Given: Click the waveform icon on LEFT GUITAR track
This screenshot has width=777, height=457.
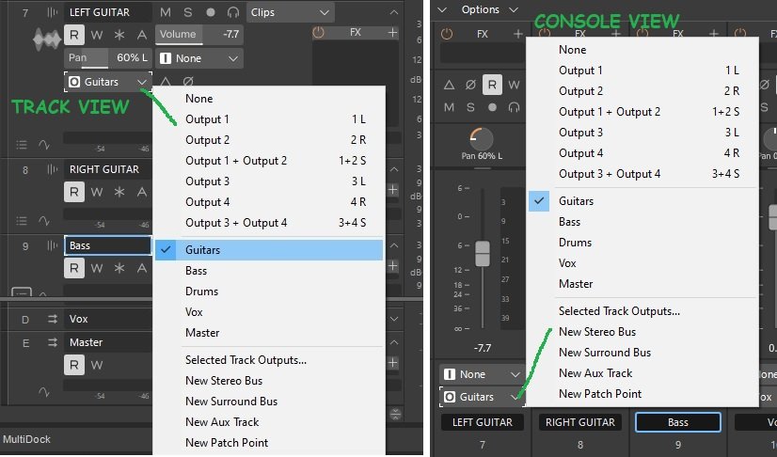Looking at the screenshot, I should 45,39.
